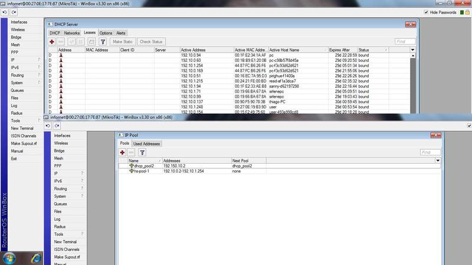Click the DHCP Server window title icon
This screenshot has height=265, width=472.
50,24
